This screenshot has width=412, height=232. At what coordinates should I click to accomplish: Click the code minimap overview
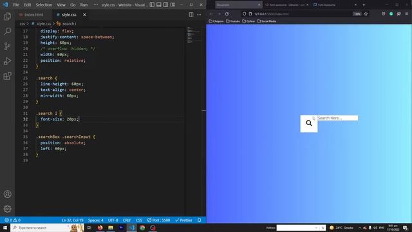pyautogui.click(x=194, y=35)
